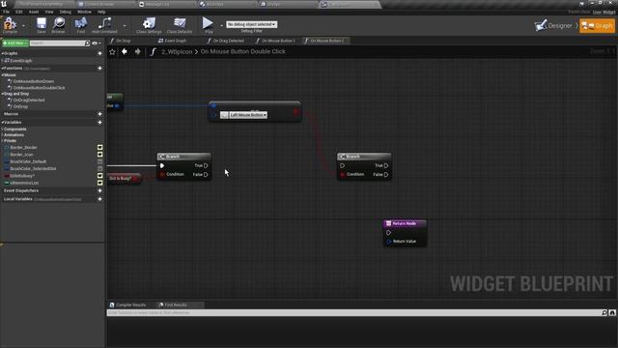Click the red boolean output pin on key comparison node

[295, 112]
